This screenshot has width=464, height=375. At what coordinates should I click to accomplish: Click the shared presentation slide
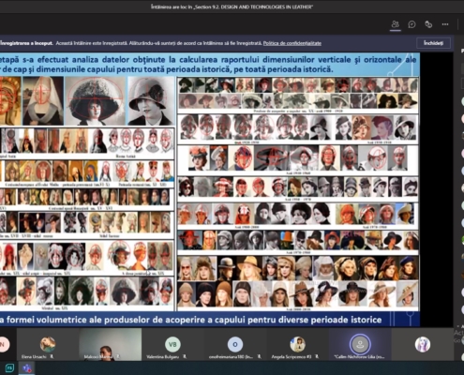pos(210,189)
